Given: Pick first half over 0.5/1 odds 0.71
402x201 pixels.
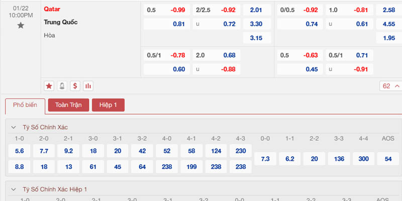Looking at the screenshot, I should pyautogui.click(x=349, y=55).
